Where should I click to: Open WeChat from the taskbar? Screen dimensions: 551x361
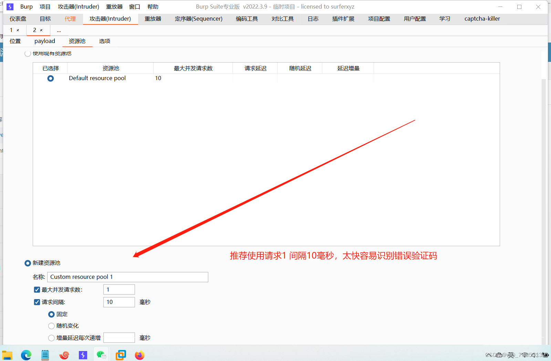[x=102, y=355]
